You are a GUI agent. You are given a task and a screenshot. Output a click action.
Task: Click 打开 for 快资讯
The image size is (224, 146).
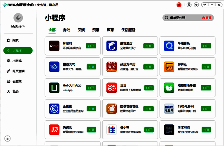91,130
